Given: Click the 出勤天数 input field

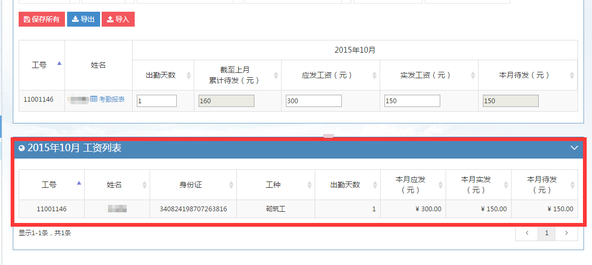Looking at the screenshot, I should coord(157,101).
